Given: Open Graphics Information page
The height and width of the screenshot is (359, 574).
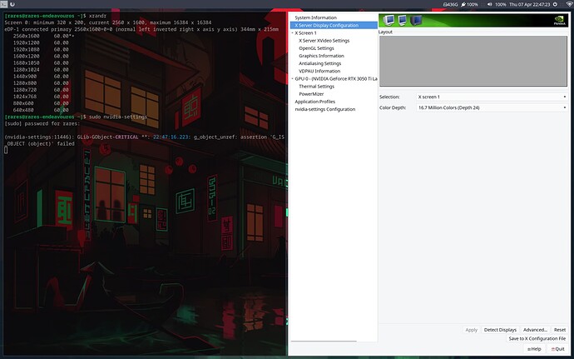Looking at the screenshot, I should pyautogui.click(x=321, y=56).
